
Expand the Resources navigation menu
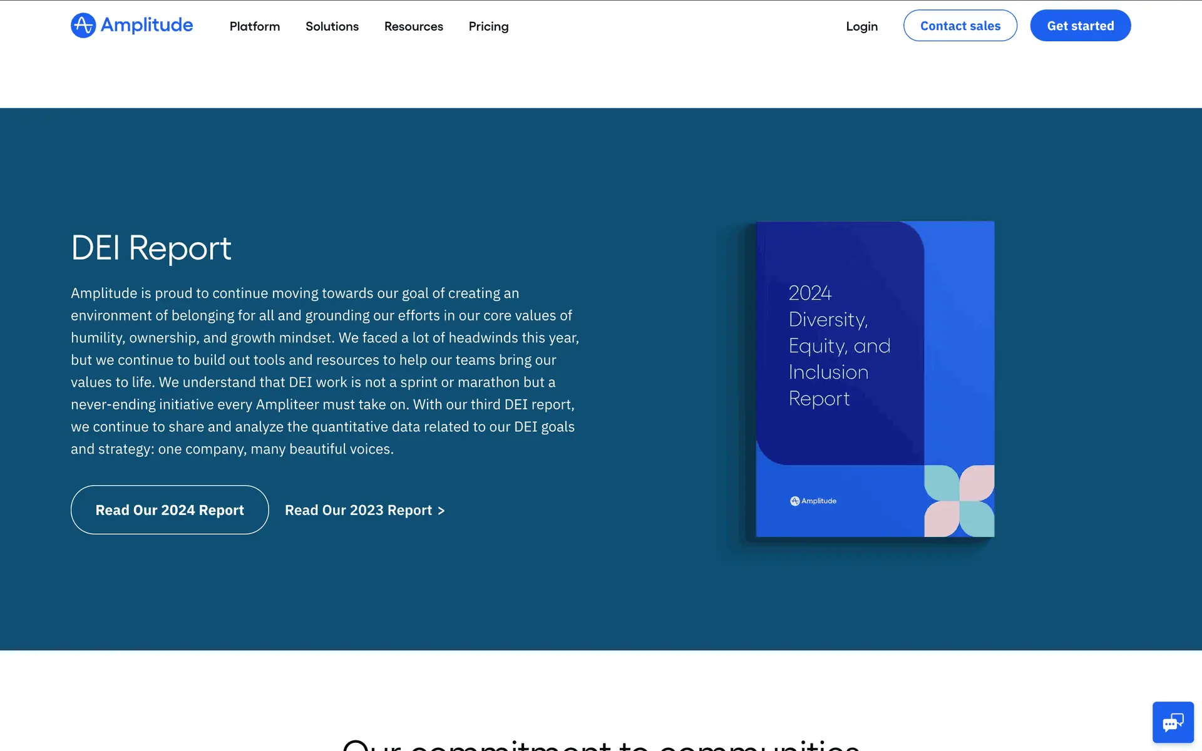pyautogui.click(x=413, y=26)
